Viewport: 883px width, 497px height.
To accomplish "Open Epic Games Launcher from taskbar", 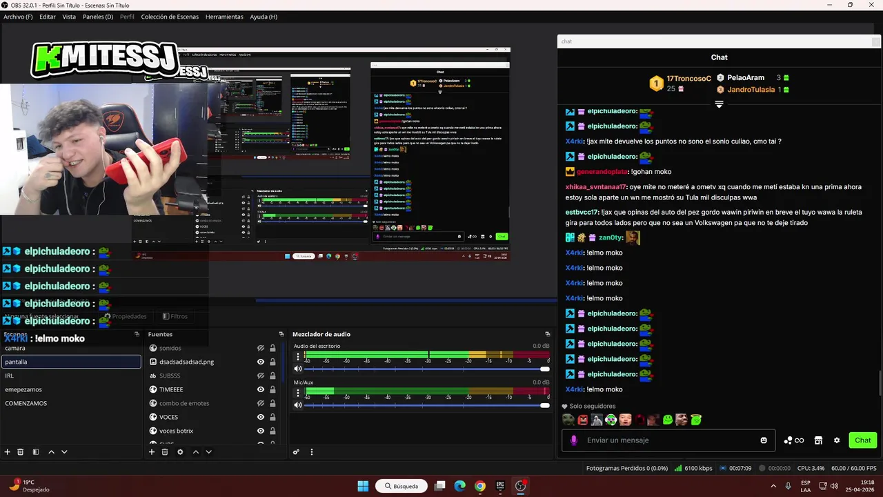I will (500, 486).
